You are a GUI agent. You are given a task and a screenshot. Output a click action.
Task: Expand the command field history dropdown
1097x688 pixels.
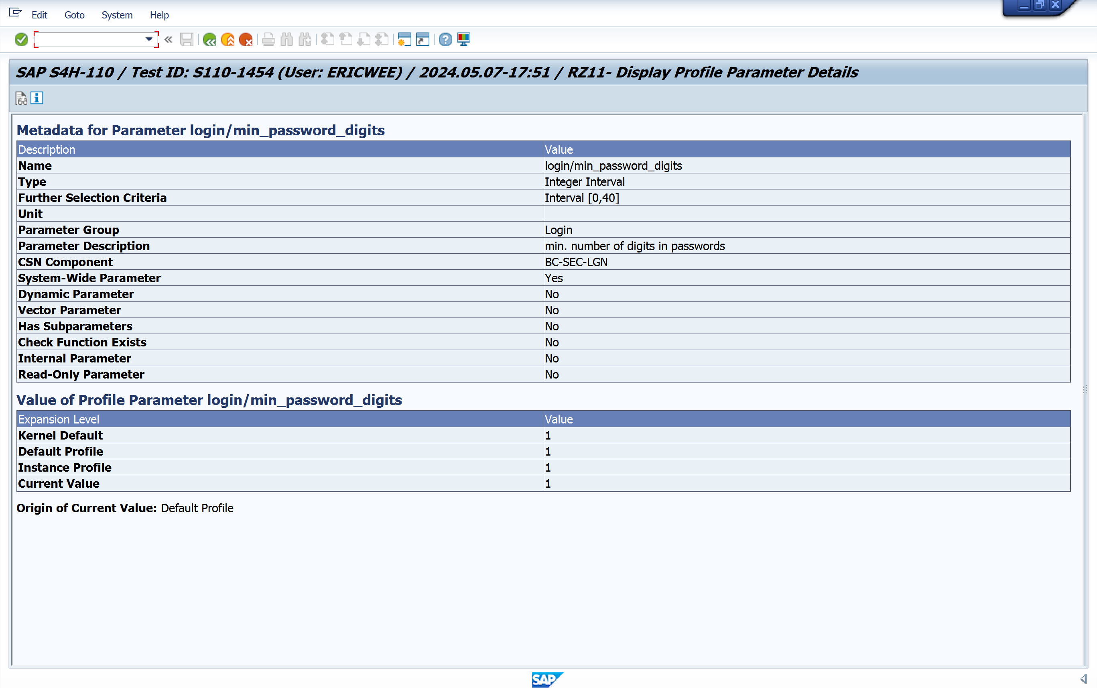(149, 40)
